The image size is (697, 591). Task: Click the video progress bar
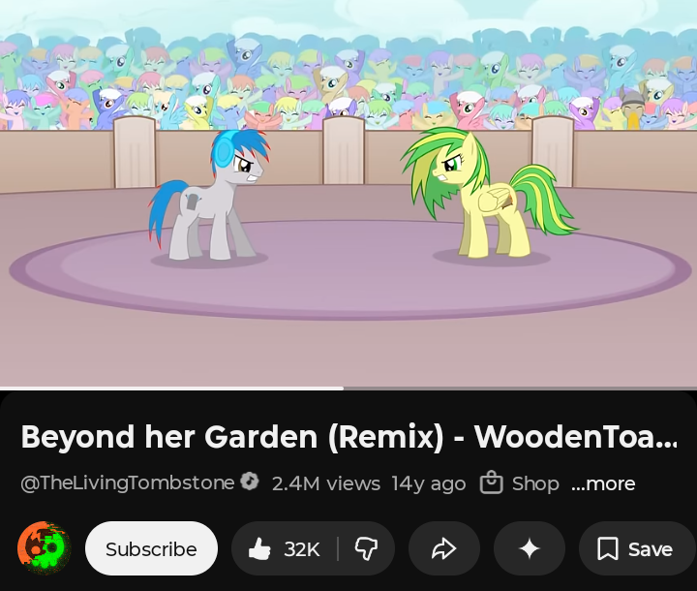348,389
